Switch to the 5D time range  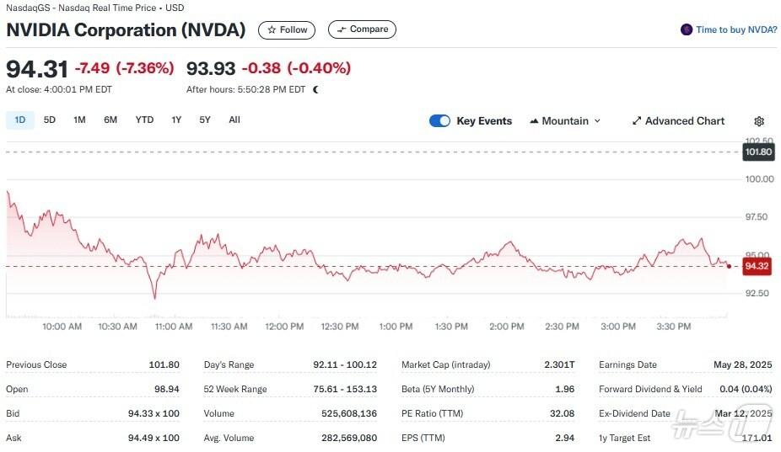[x=50, y=120]
